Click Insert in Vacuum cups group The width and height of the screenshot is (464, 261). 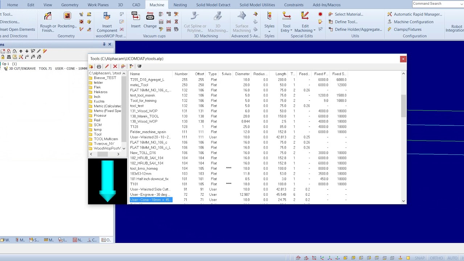[x=136, y=20]
